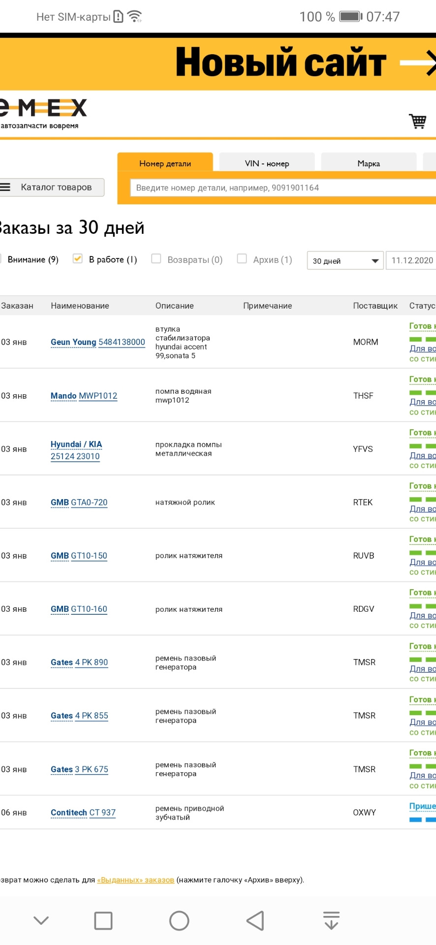This screenshot has height=945, width=436.
Task: Switch to the VIN - номер tab
Action: tap(267, 163)
